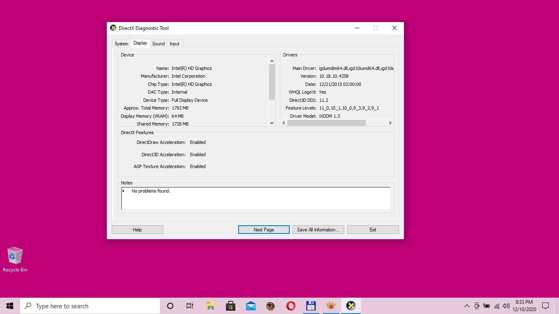Click the floppy disk taskbar icon
The width and height of the screenshot is (559, 314).
click(x=311, y=306)
